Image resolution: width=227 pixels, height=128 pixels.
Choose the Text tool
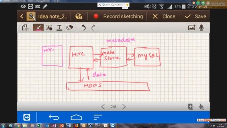(59, 28)
